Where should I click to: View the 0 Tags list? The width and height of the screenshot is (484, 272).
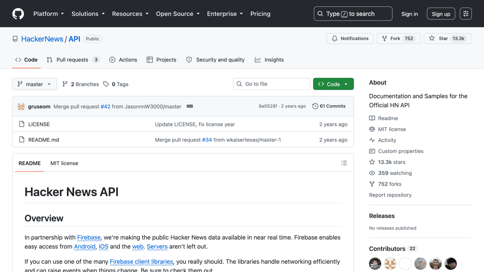click(116, 84)
